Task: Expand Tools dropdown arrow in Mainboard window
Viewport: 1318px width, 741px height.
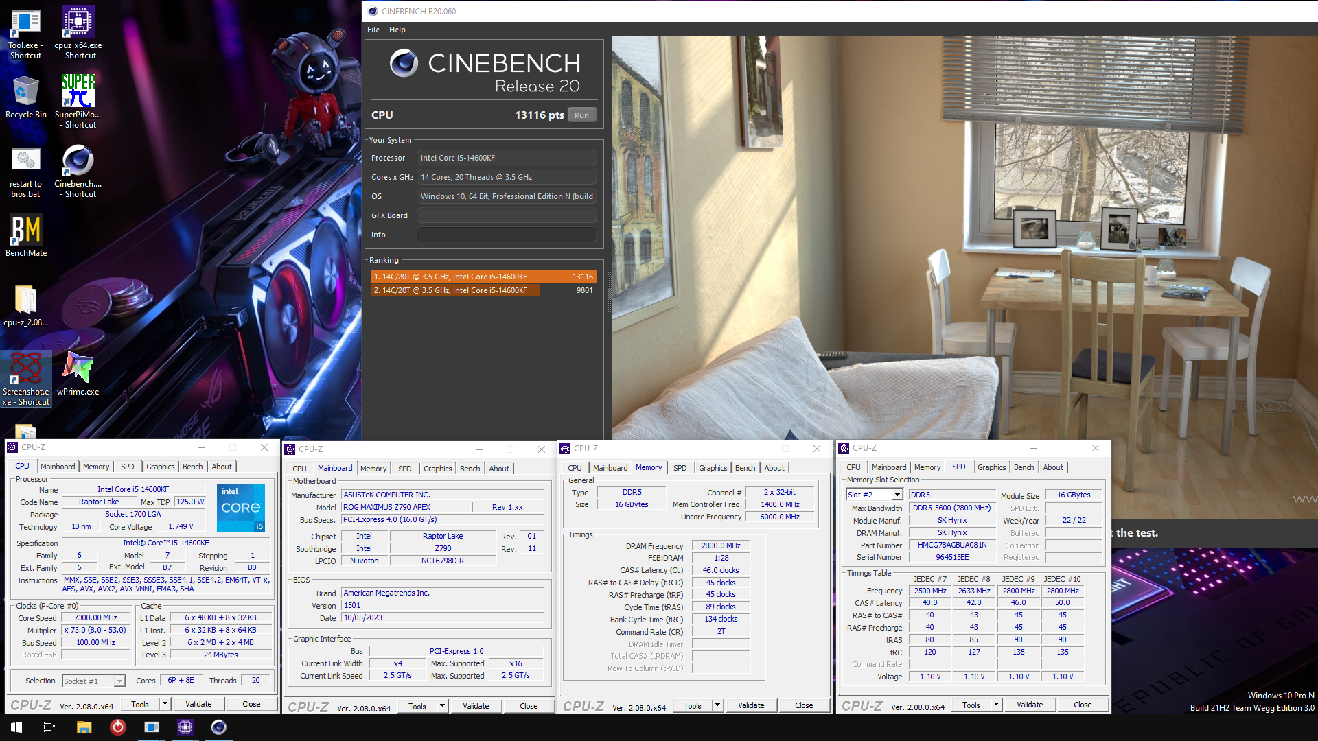Action: point(442,706)
